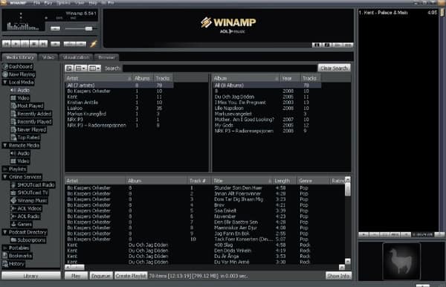The image size is (446, 287).
Task: Open Bookmarks in the sidebar
Action: [x=17, y=256]
